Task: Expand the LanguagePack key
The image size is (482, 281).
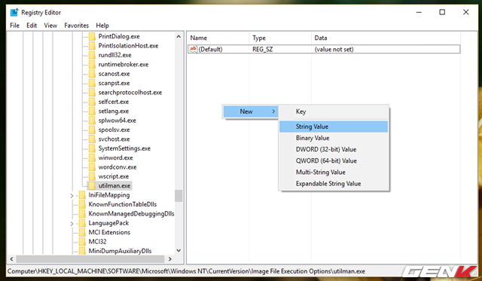Action: point(72,224)
